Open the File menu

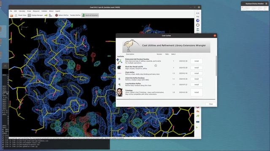point(11,11)
